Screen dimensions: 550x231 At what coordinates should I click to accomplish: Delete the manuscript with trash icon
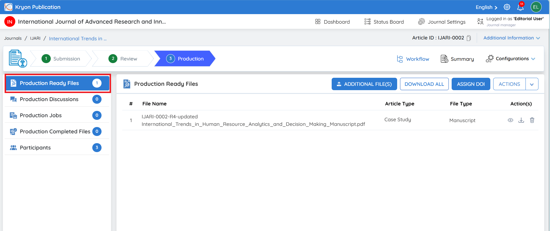coord(532,120)
